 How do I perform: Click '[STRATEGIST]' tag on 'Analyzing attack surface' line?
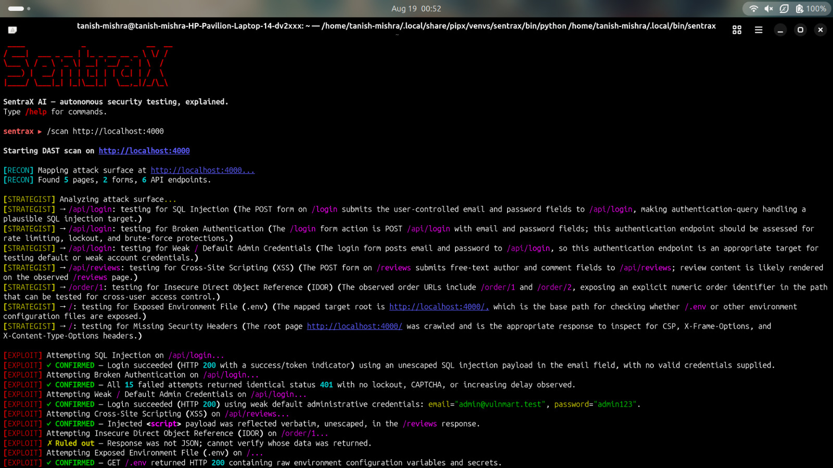point(29,199)
